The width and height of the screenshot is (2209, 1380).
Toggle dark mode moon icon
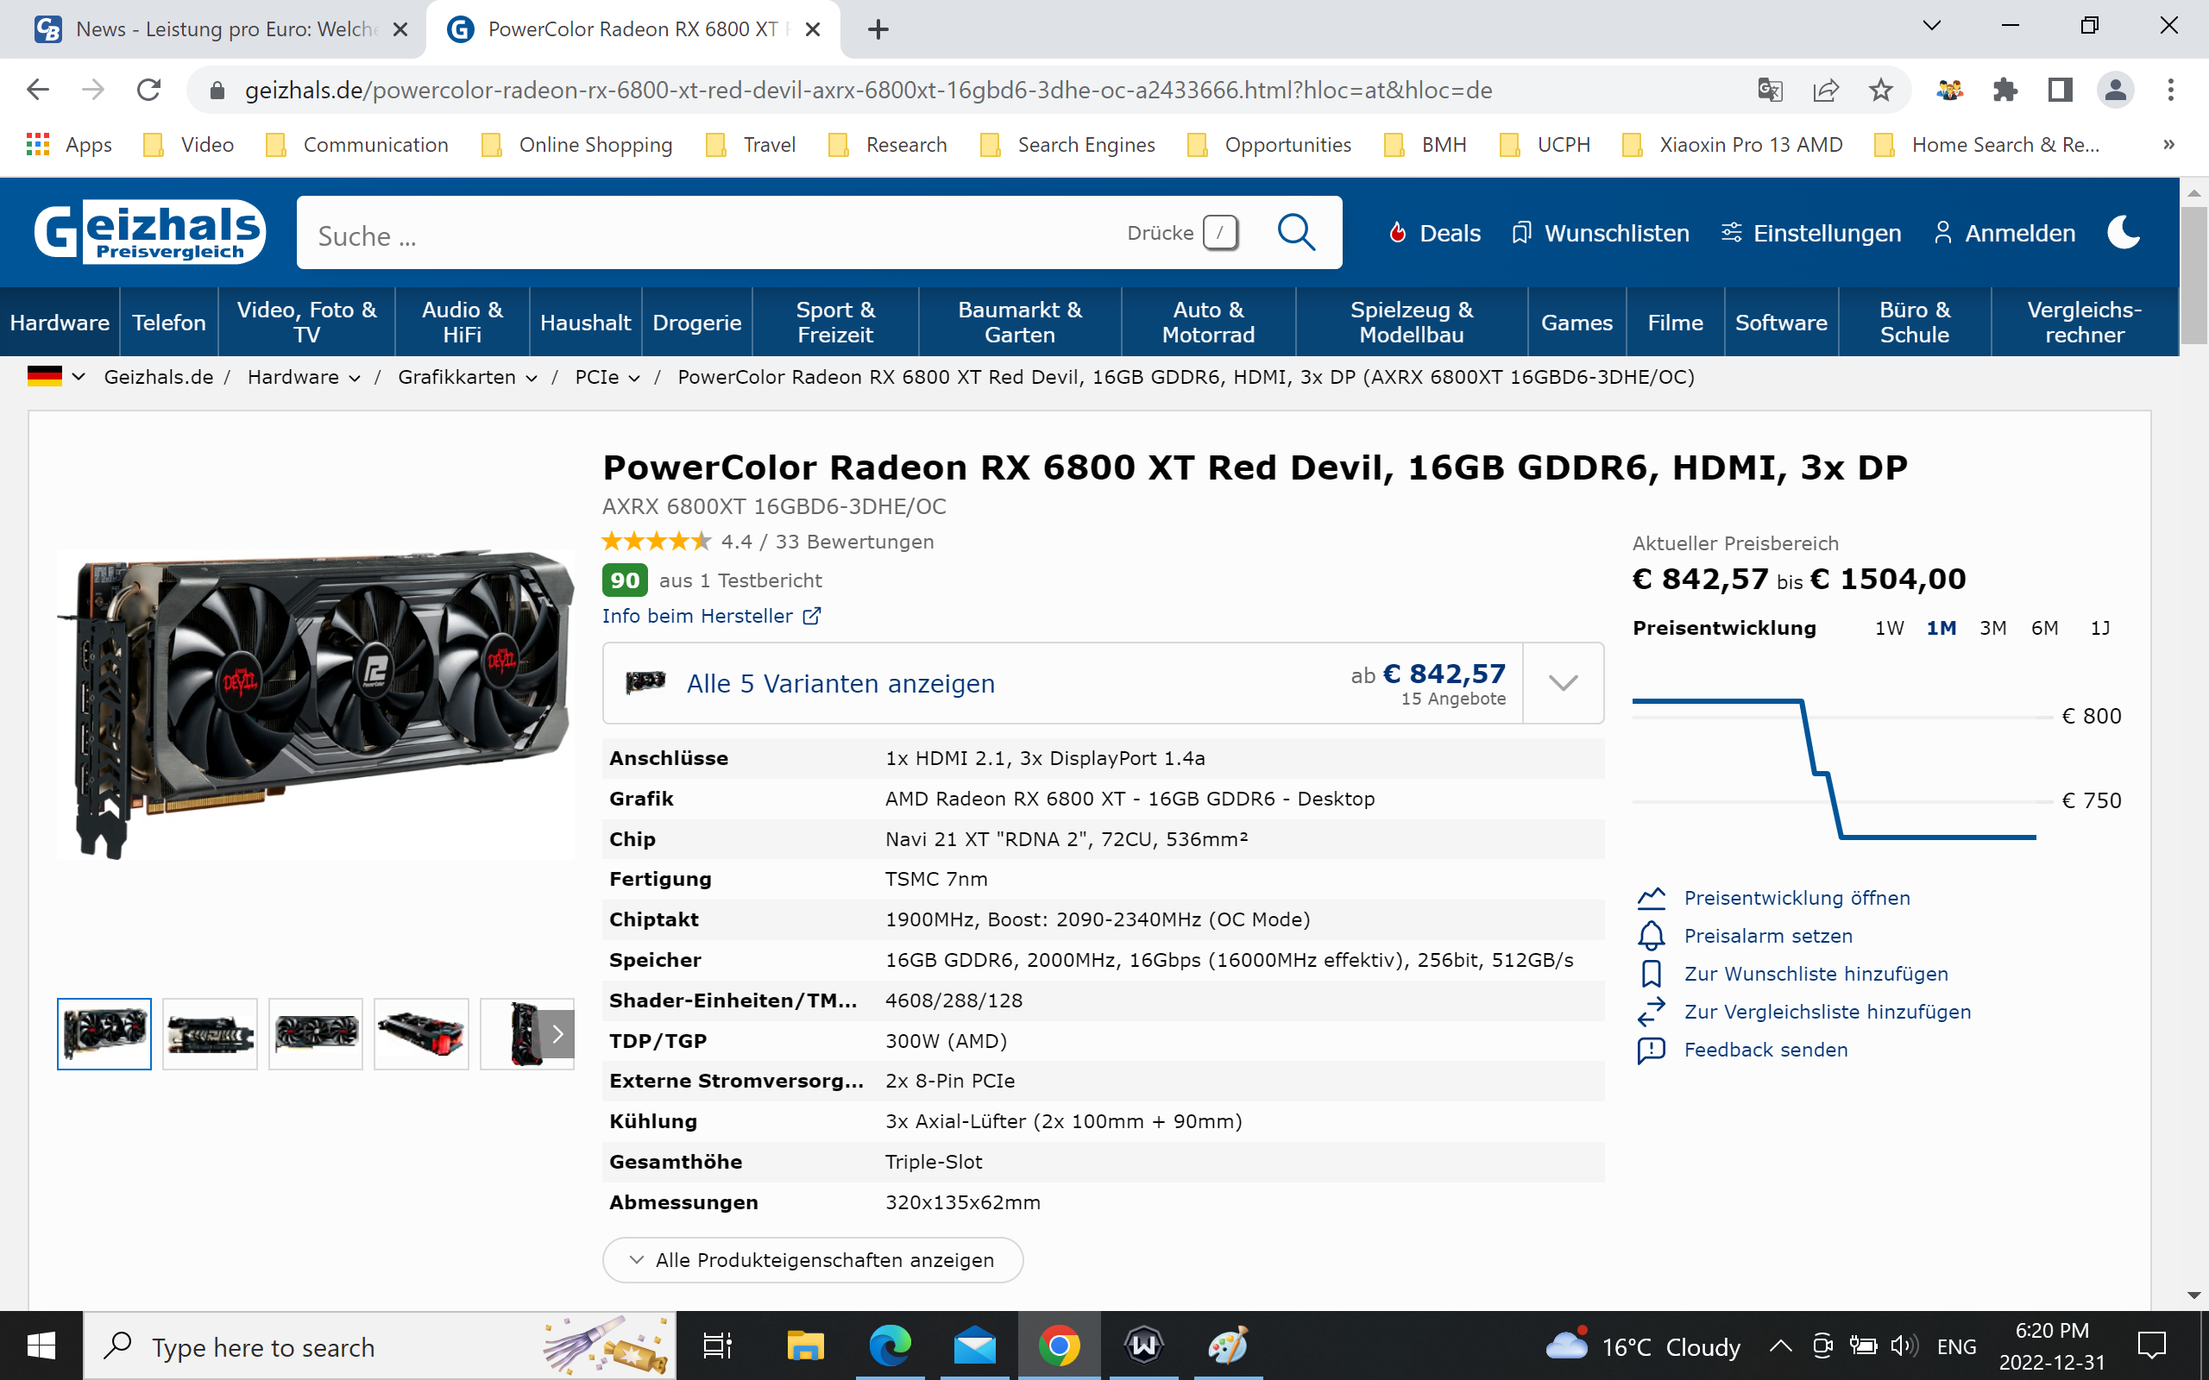click(2124, 233)
